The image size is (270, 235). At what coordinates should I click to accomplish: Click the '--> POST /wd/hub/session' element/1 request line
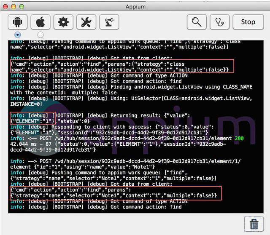[x=125, y=161]
